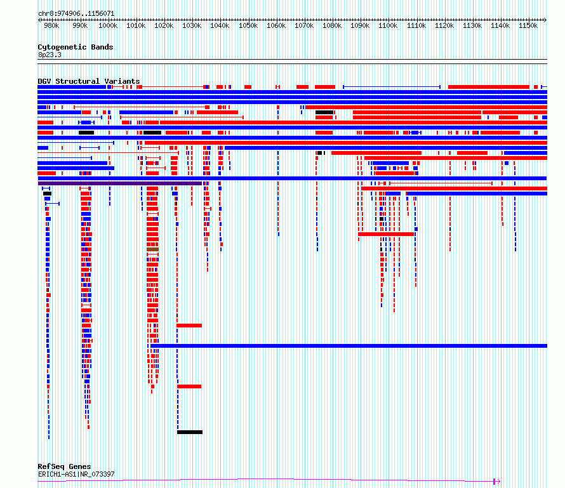
Task: Select the 1050k ruler label
Action: click(x=248, y=25)
